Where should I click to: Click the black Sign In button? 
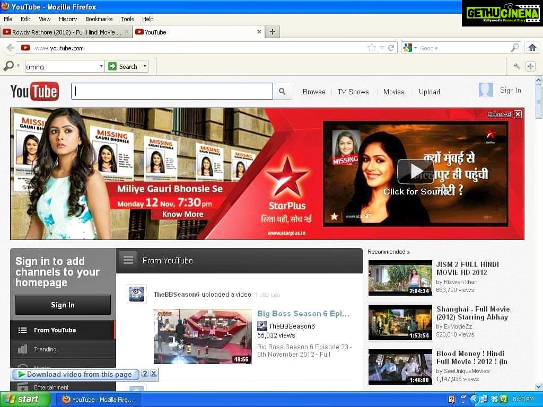click(x=63, y=305)
